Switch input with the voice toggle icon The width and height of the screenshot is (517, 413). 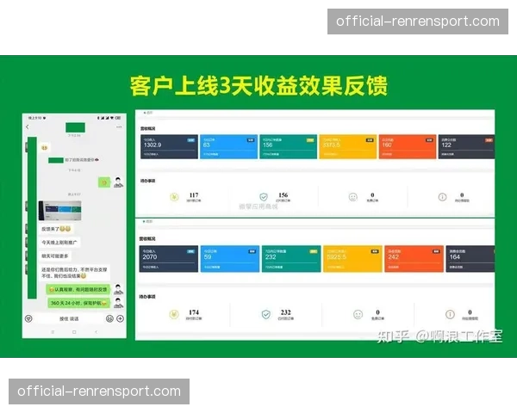point(29,318)
